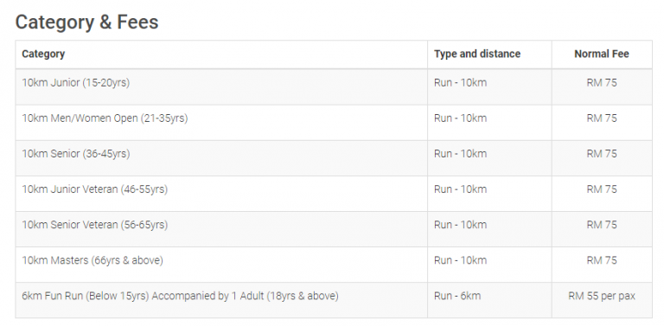Click 10km Masters (66yrs & above) category
Screen dimensions: 664x326
[x=93, y=260]
